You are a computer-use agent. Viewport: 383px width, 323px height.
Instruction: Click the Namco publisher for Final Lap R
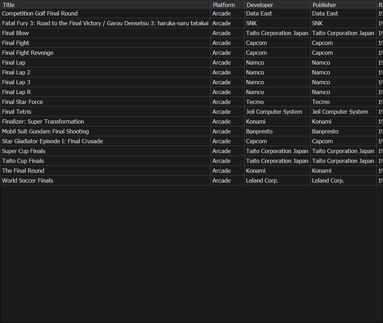coord(321,92)
